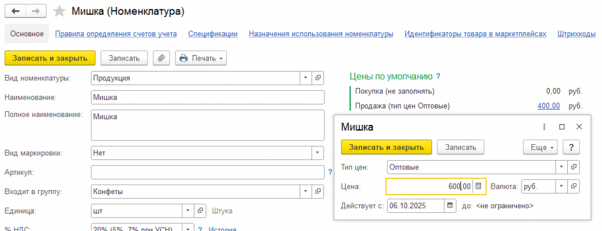The image size is (602, 231).
Task: Open Валюта item via open-form icon
Action: point(574,186)
